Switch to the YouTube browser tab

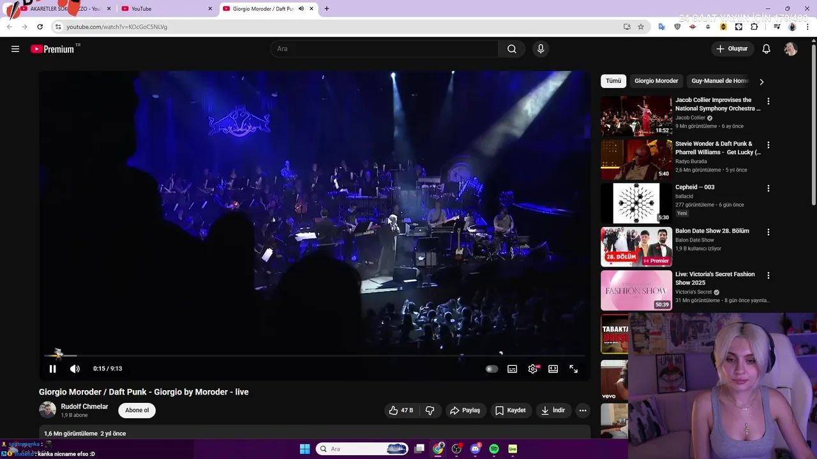tap(167, 8)
